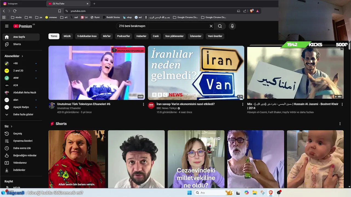Open Shorts section three-dot menu
Image resolution: width=351 pixels, height=197 pixels.
(x=340, y=124)
